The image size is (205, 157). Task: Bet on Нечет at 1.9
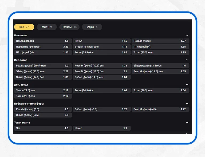pyautogui.click(x=102, y=128)
